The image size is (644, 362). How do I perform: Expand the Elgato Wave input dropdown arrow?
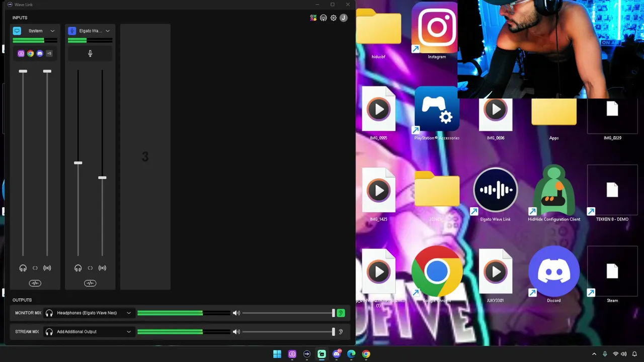107,31
